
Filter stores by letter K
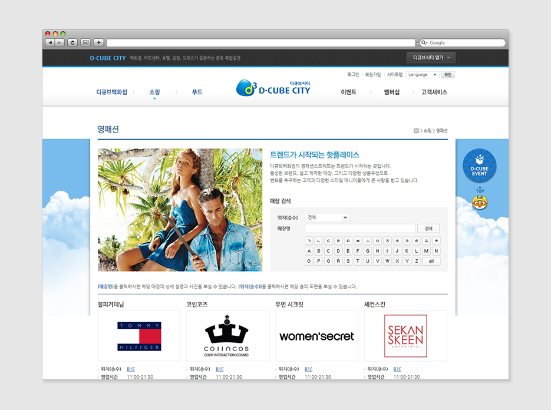pyautogui.click(x=407, y=251)
